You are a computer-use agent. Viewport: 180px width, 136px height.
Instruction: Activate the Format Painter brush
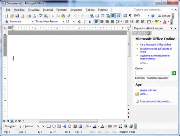pyautogui.click(x=69, y=16)
